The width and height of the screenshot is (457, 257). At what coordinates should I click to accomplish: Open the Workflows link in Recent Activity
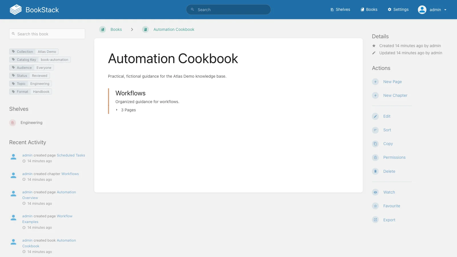[70, 174]
